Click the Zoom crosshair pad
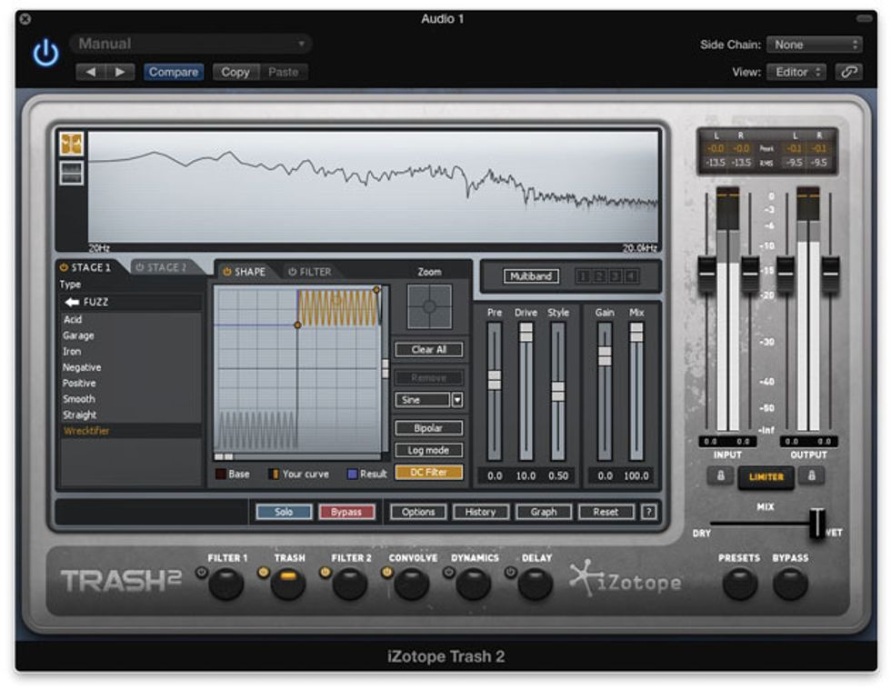This screenshot has height=690, width=891. pyautogui.click(x=429, y=307)
